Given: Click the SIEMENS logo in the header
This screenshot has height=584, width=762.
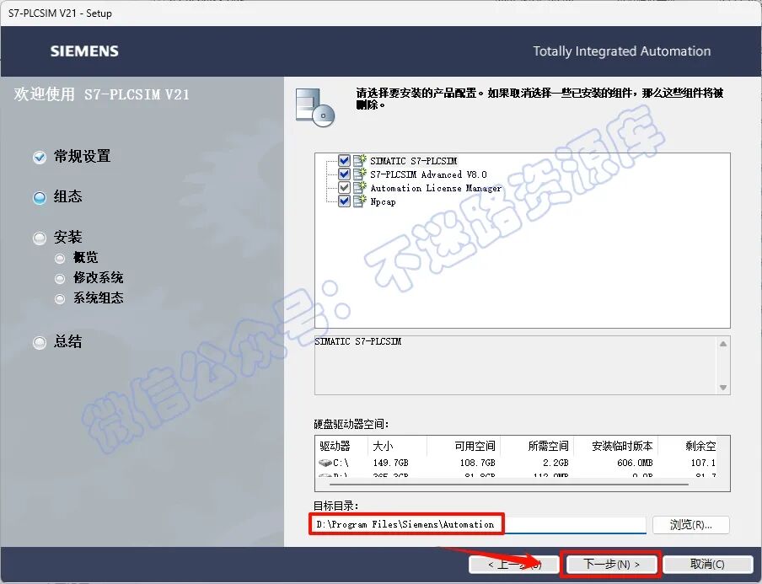Looking at the screenshot, I should pos(84,51).
